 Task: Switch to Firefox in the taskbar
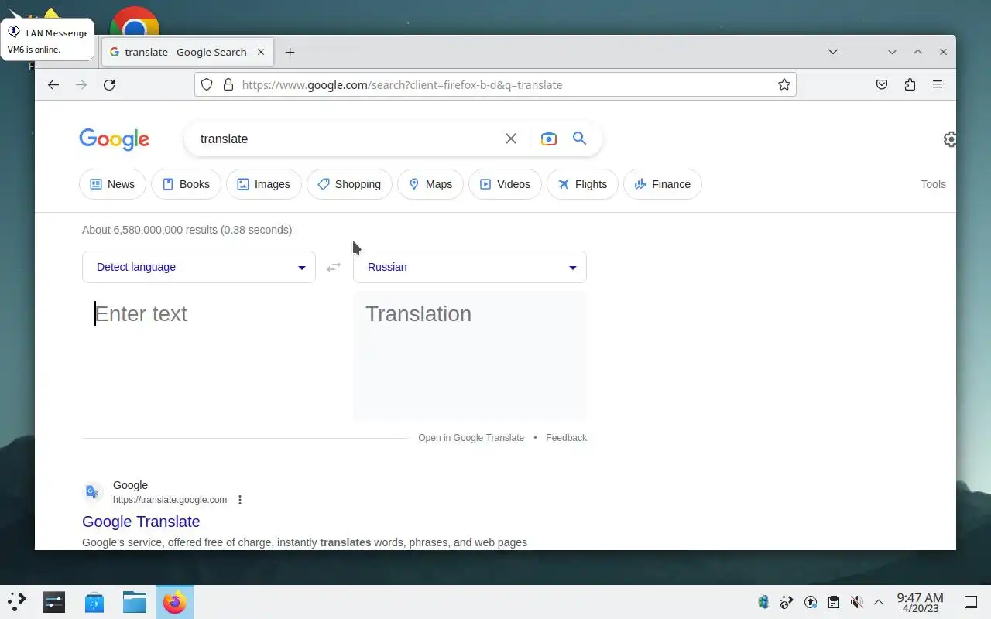(x=175, y=602)
